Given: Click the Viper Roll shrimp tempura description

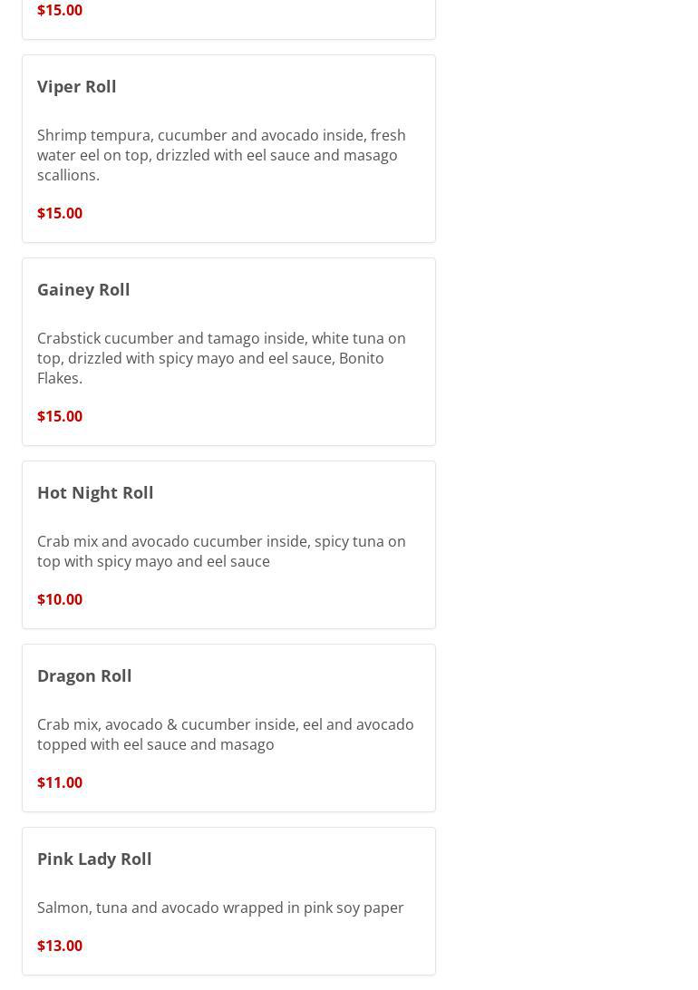Looking at the screenshot, I should (221, 155).
